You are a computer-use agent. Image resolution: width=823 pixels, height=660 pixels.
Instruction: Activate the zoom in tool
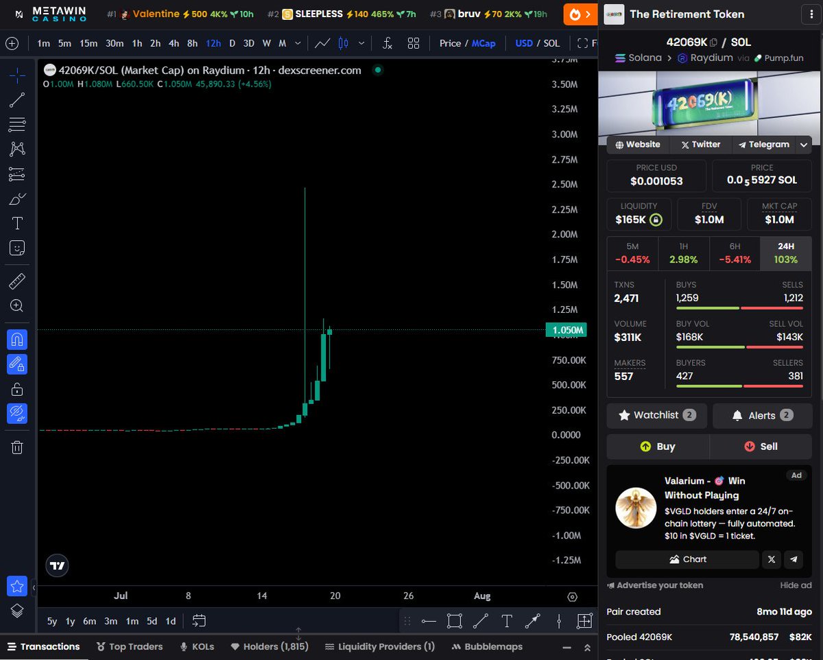[17, 306]
